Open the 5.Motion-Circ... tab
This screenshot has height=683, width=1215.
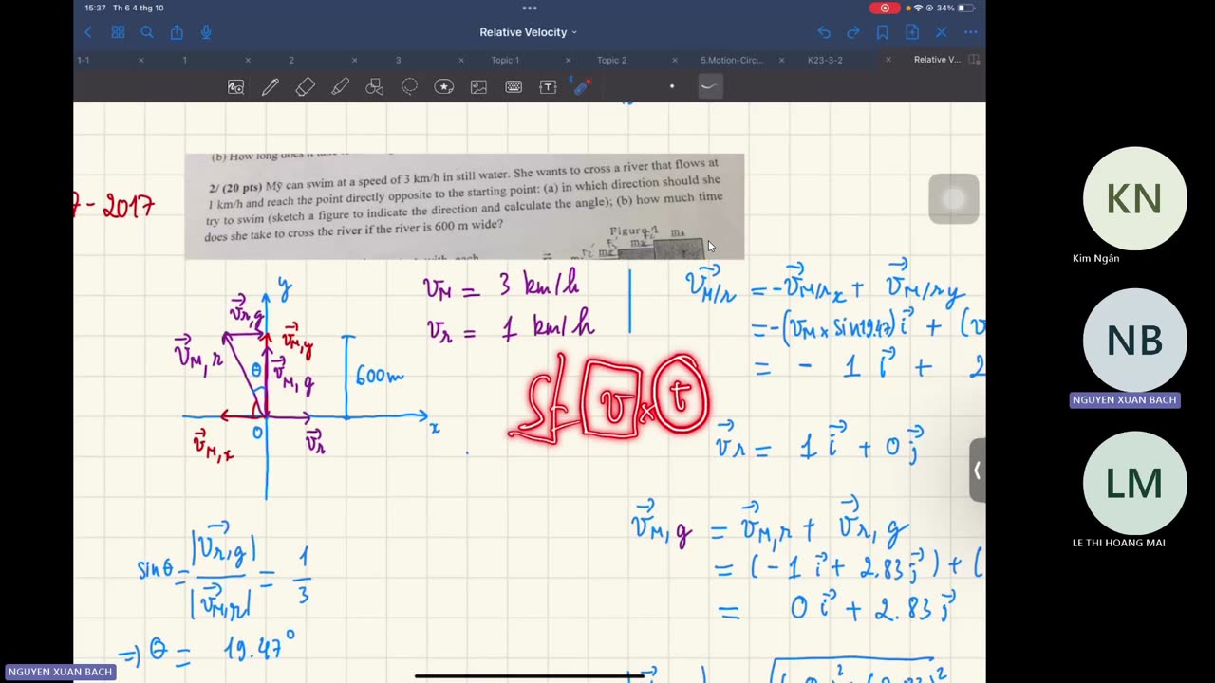732,60
